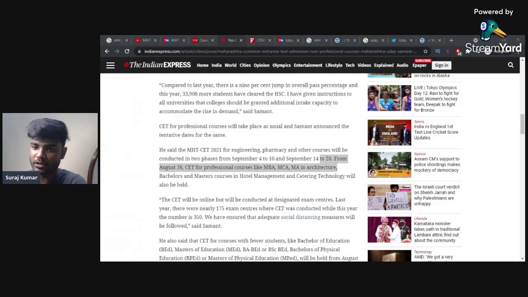Open the 'on rocks in Alaska' story
Screen dimensions: 528x297
(432, 75)
